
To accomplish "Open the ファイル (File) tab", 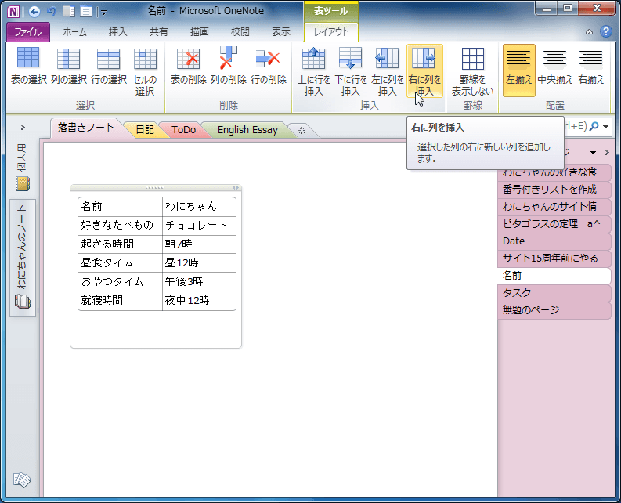I will point(28,31).
